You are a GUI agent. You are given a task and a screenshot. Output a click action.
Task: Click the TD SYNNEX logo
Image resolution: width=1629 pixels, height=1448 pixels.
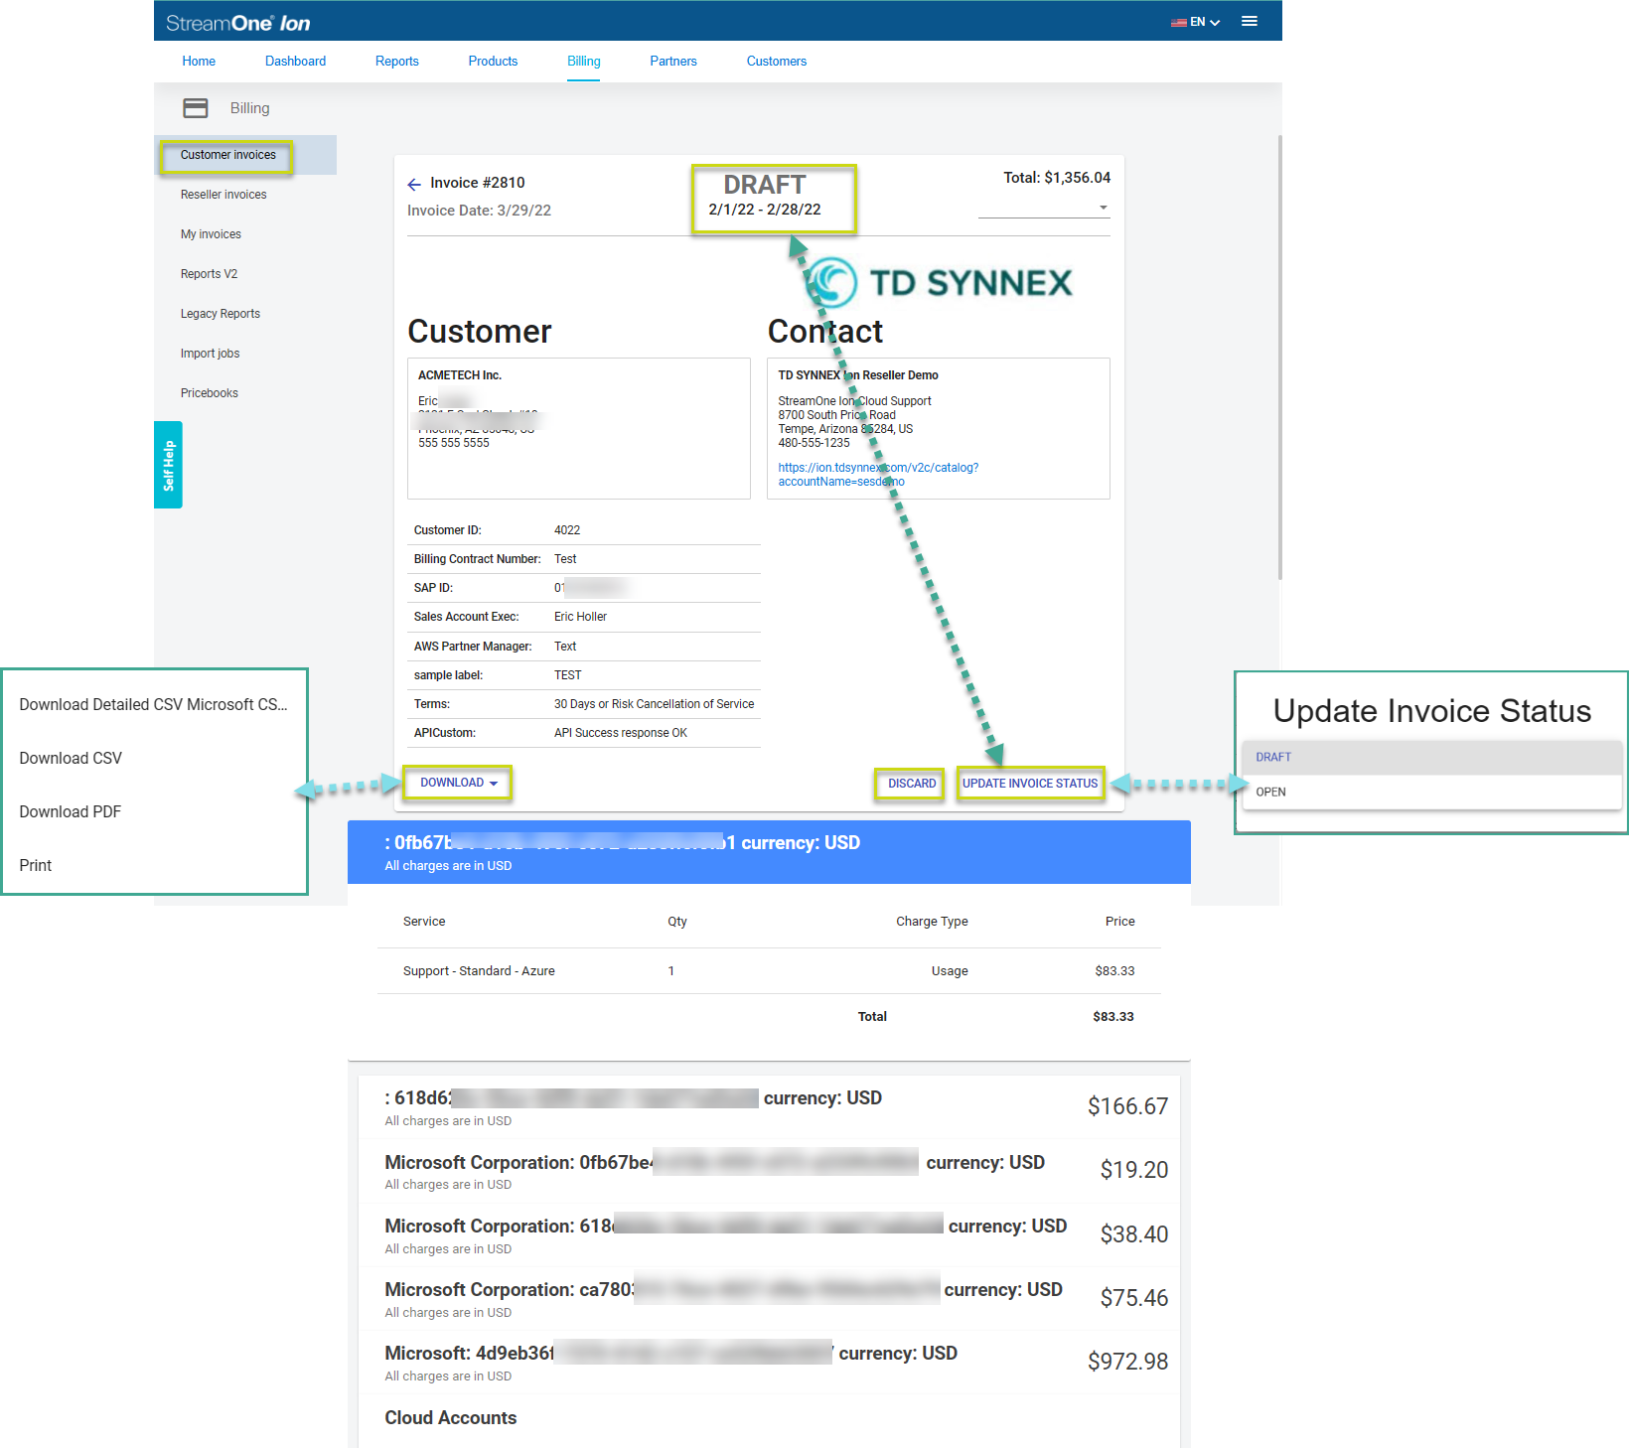[x=939, y=282]
